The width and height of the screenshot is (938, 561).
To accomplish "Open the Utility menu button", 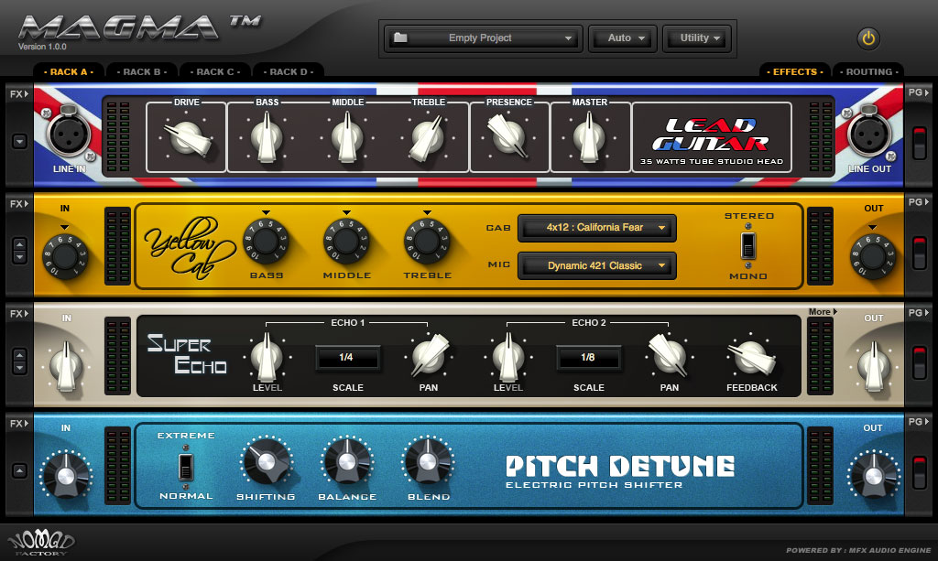I will tap(701, 38).
